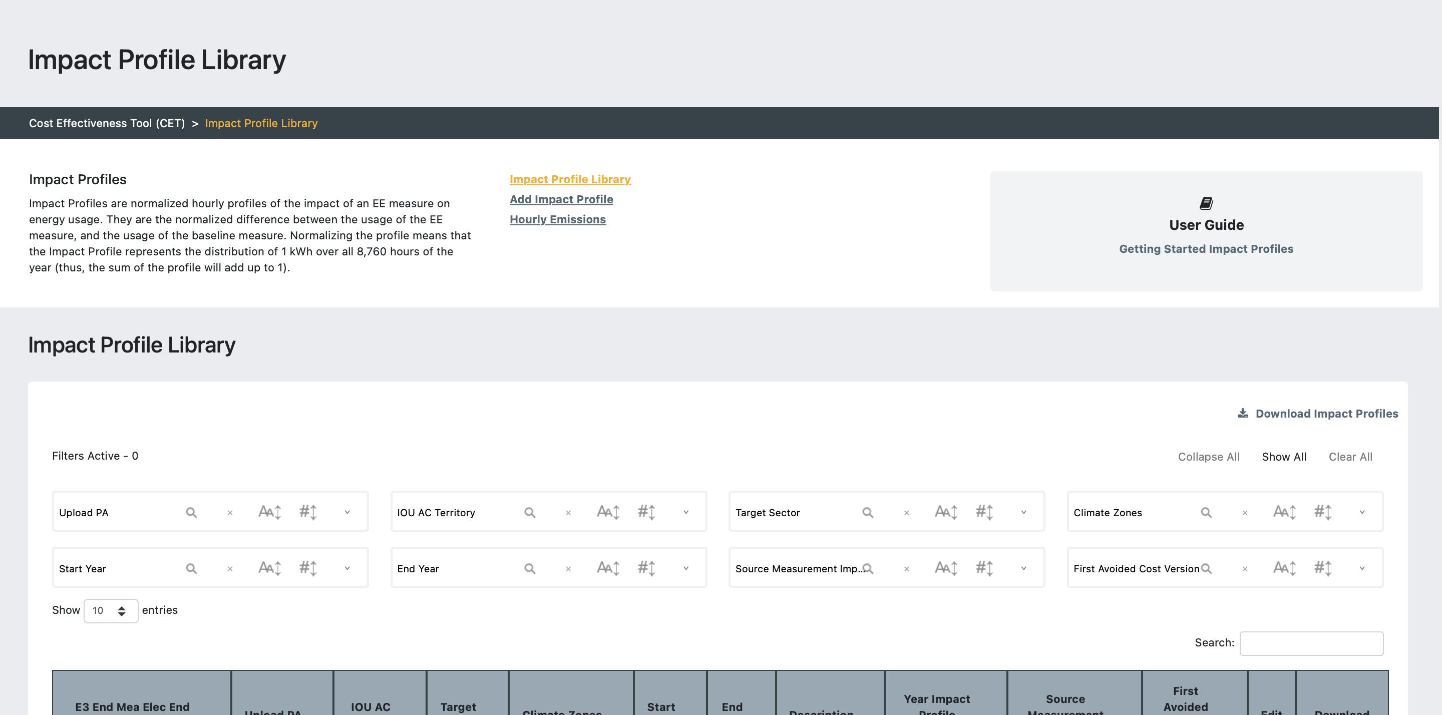Click the table Search input field
Screen dimensions: 1442x715
pyautogui.click(x=1311, y=643)
